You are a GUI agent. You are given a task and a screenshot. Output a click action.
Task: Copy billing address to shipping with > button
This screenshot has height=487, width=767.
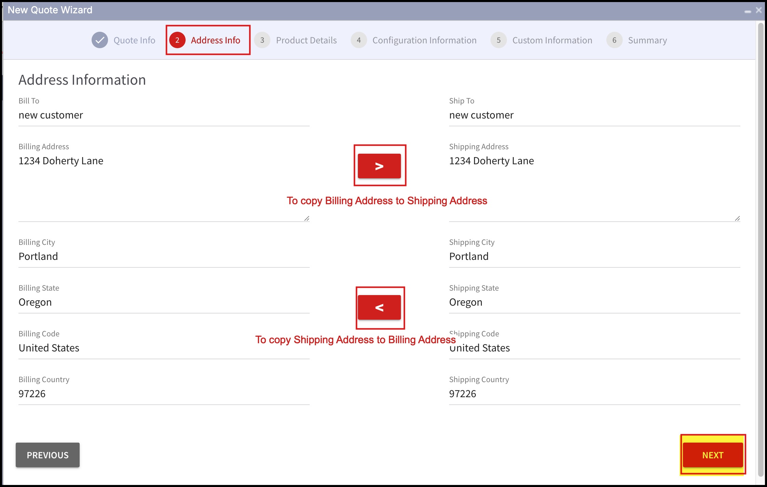(379, 166)
